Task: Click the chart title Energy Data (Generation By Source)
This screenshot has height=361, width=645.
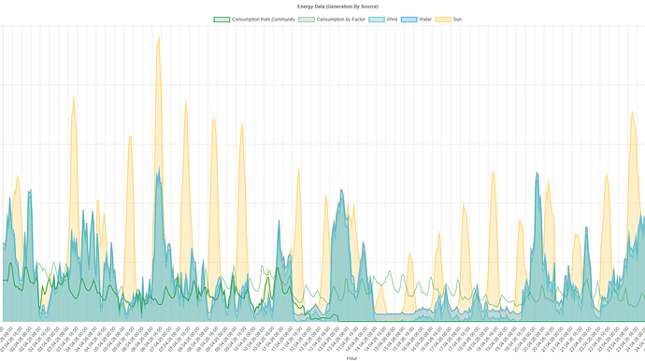Action: [x=337, y=7]
